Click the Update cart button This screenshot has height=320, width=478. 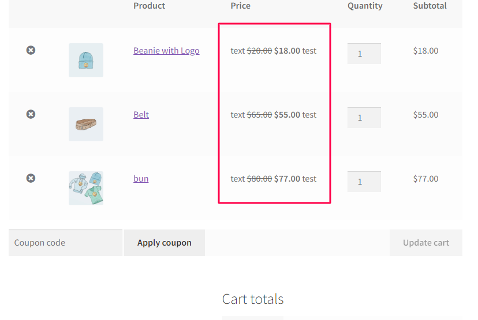tap(426, 243)
